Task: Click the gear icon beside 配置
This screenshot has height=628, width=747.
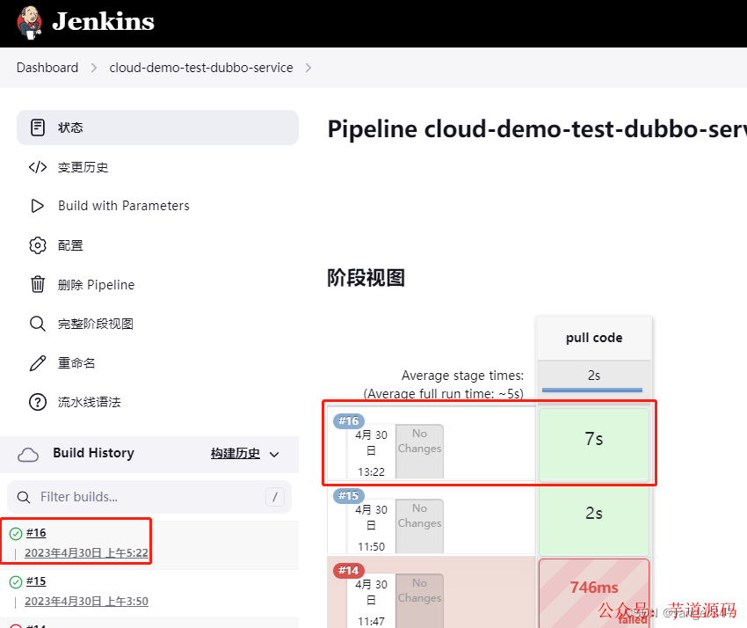Action: [x=38, y=245]
